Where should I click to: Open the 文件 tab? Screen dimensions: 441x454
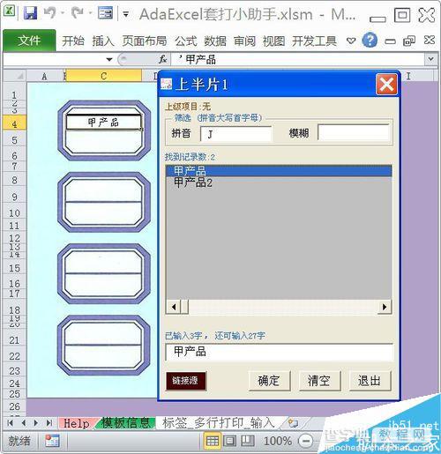coord(29,41)
